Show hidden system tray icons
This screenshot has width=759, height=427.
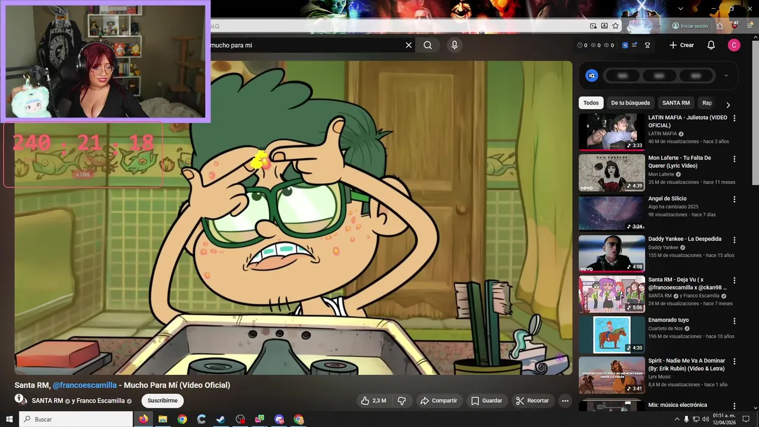[677, 419]
